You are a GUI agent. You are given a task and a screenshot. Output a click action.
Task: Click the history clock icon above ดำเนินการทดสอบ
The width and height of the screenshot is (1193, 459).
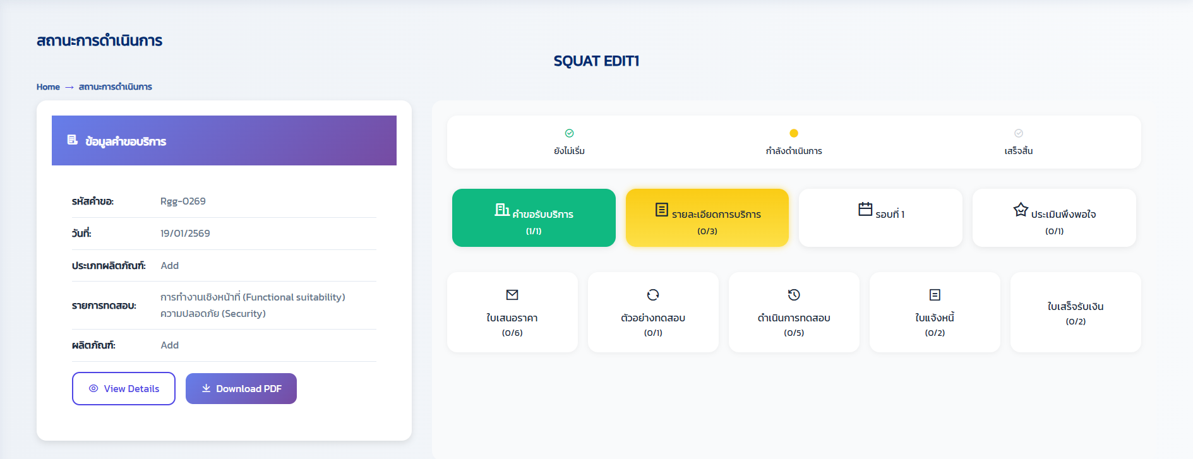(x=794, y=295)
